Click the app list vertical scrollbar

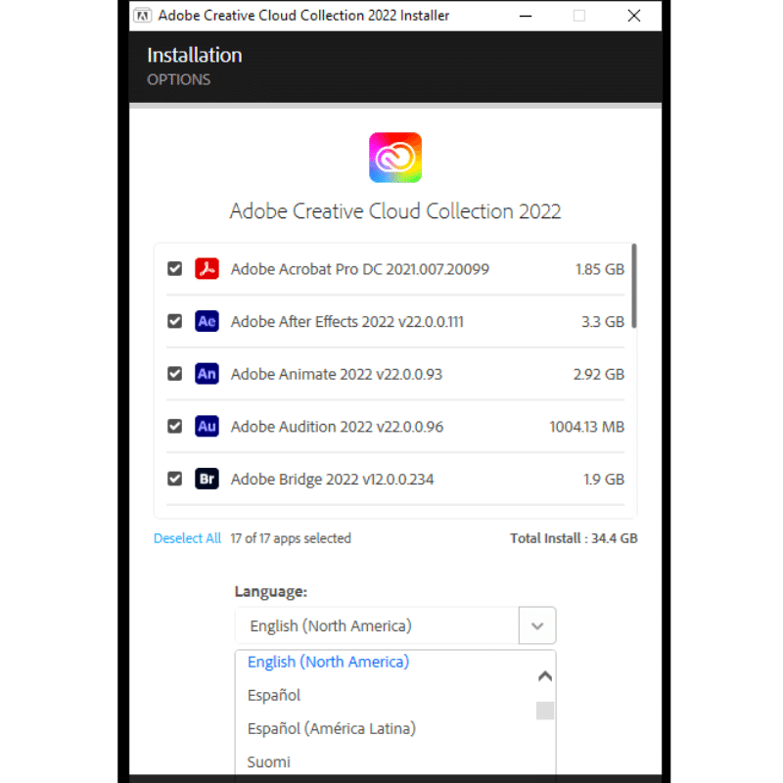pos(634,286)
